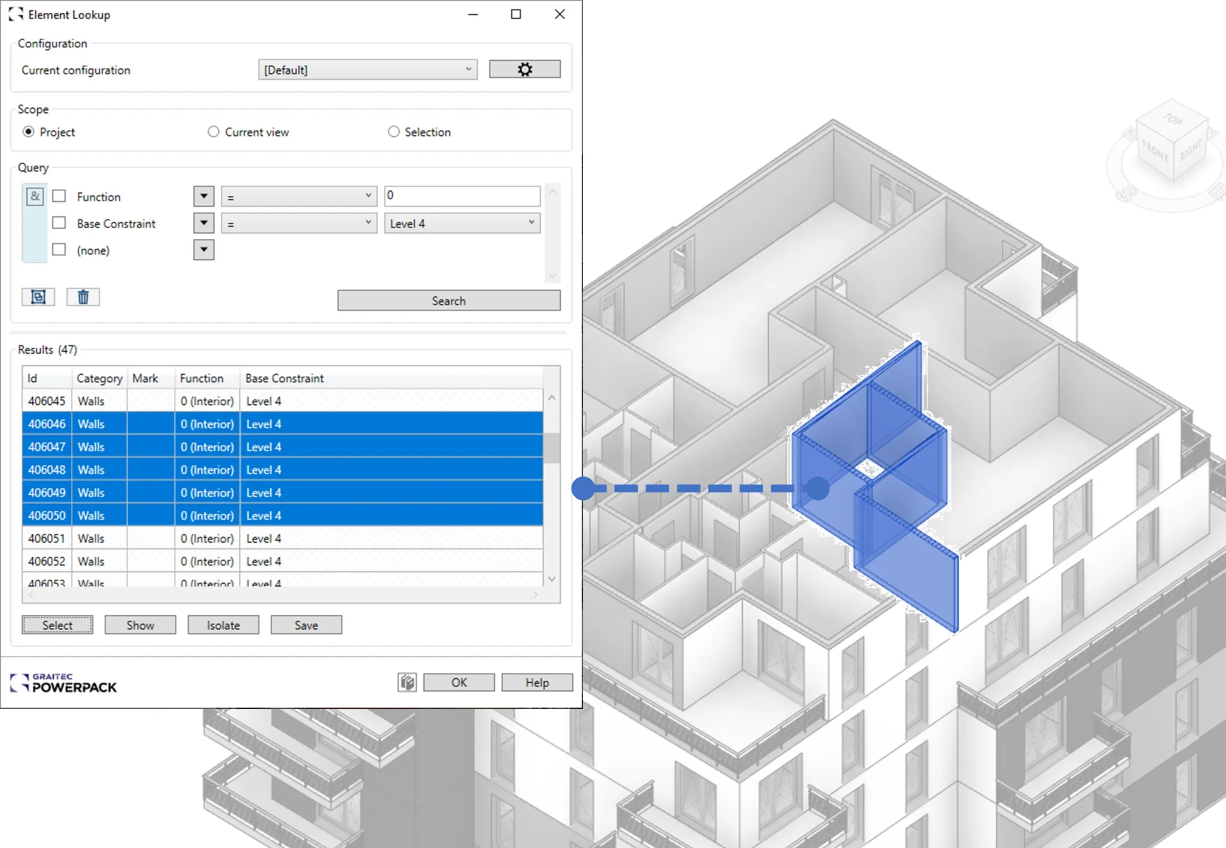
Task: Click the results list vertical scrollbar thumb
Action: coord(552,447)
